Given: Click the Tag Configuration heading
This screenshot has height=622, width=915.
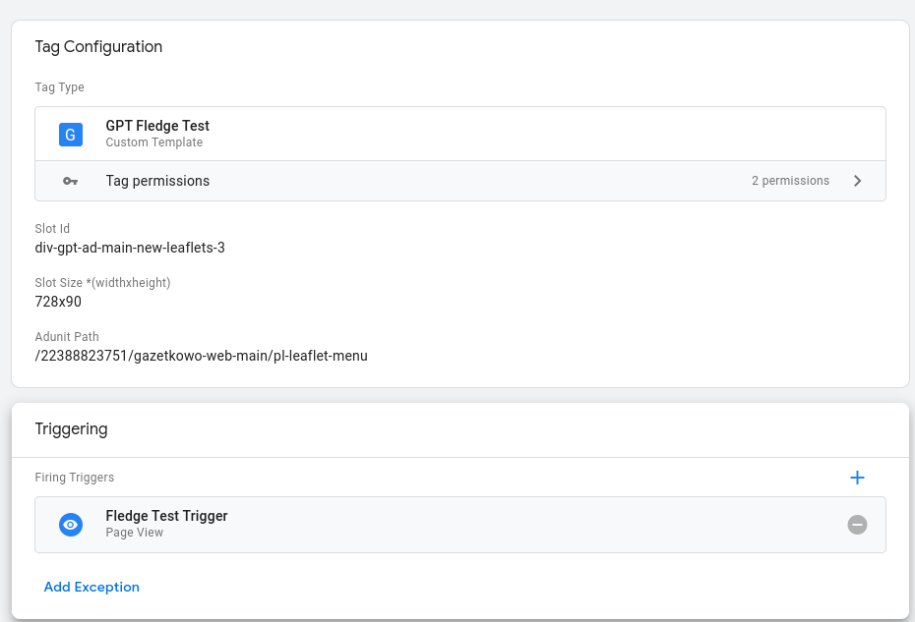Looking at the screenshot, I should click(x=98, y=46).
